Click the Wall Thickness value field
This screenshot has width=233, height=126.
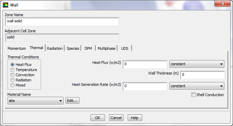203,75
